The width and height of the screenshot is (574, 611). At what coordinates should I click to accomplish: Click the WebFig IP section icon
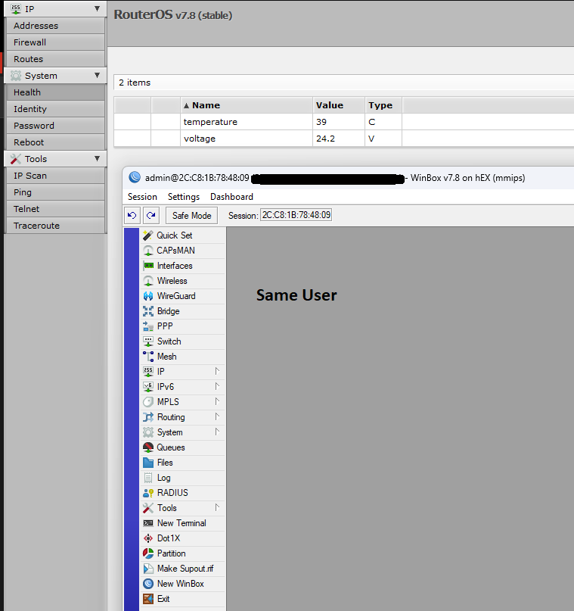16,8
